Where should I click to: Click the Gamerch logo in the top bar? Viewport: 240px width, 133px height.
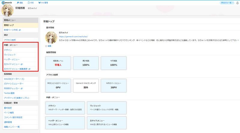[x=7, y=2]
